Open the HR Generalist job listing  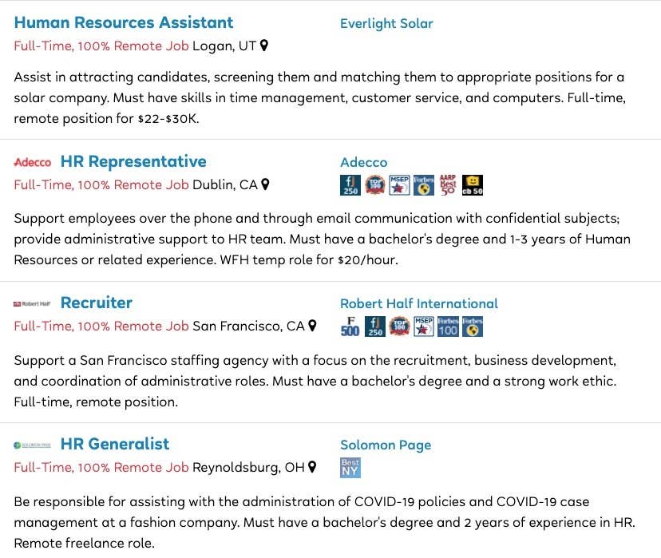[x=115, y=444]
